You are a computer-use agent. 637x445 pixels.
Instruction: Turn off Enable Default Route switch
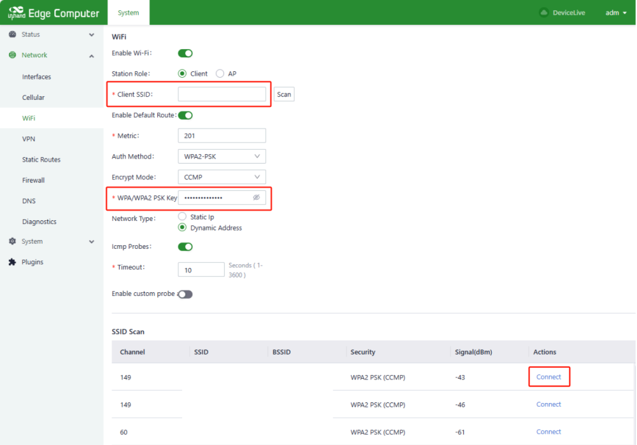[185, 115]
